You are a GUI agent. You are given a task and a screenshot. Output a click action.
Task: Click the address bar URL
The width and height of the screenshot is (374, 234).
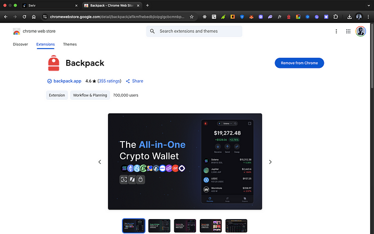[x=117, y=17]
